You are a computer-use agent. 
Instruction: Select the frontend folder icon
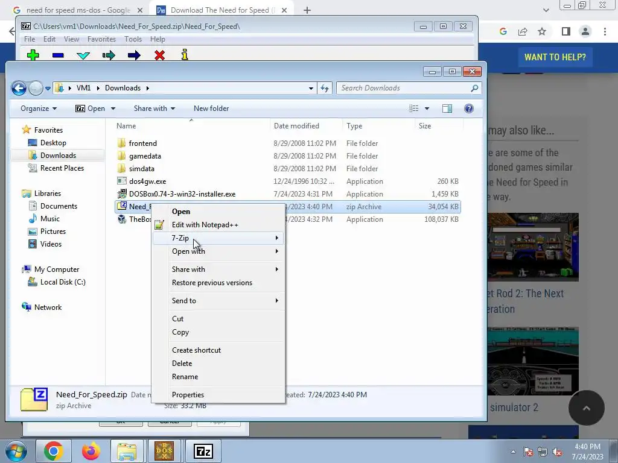click(122, 143)
